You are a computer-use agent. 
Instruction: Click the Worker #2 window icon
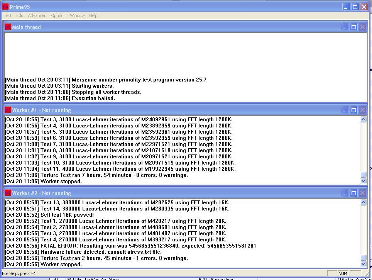point(8,193)
